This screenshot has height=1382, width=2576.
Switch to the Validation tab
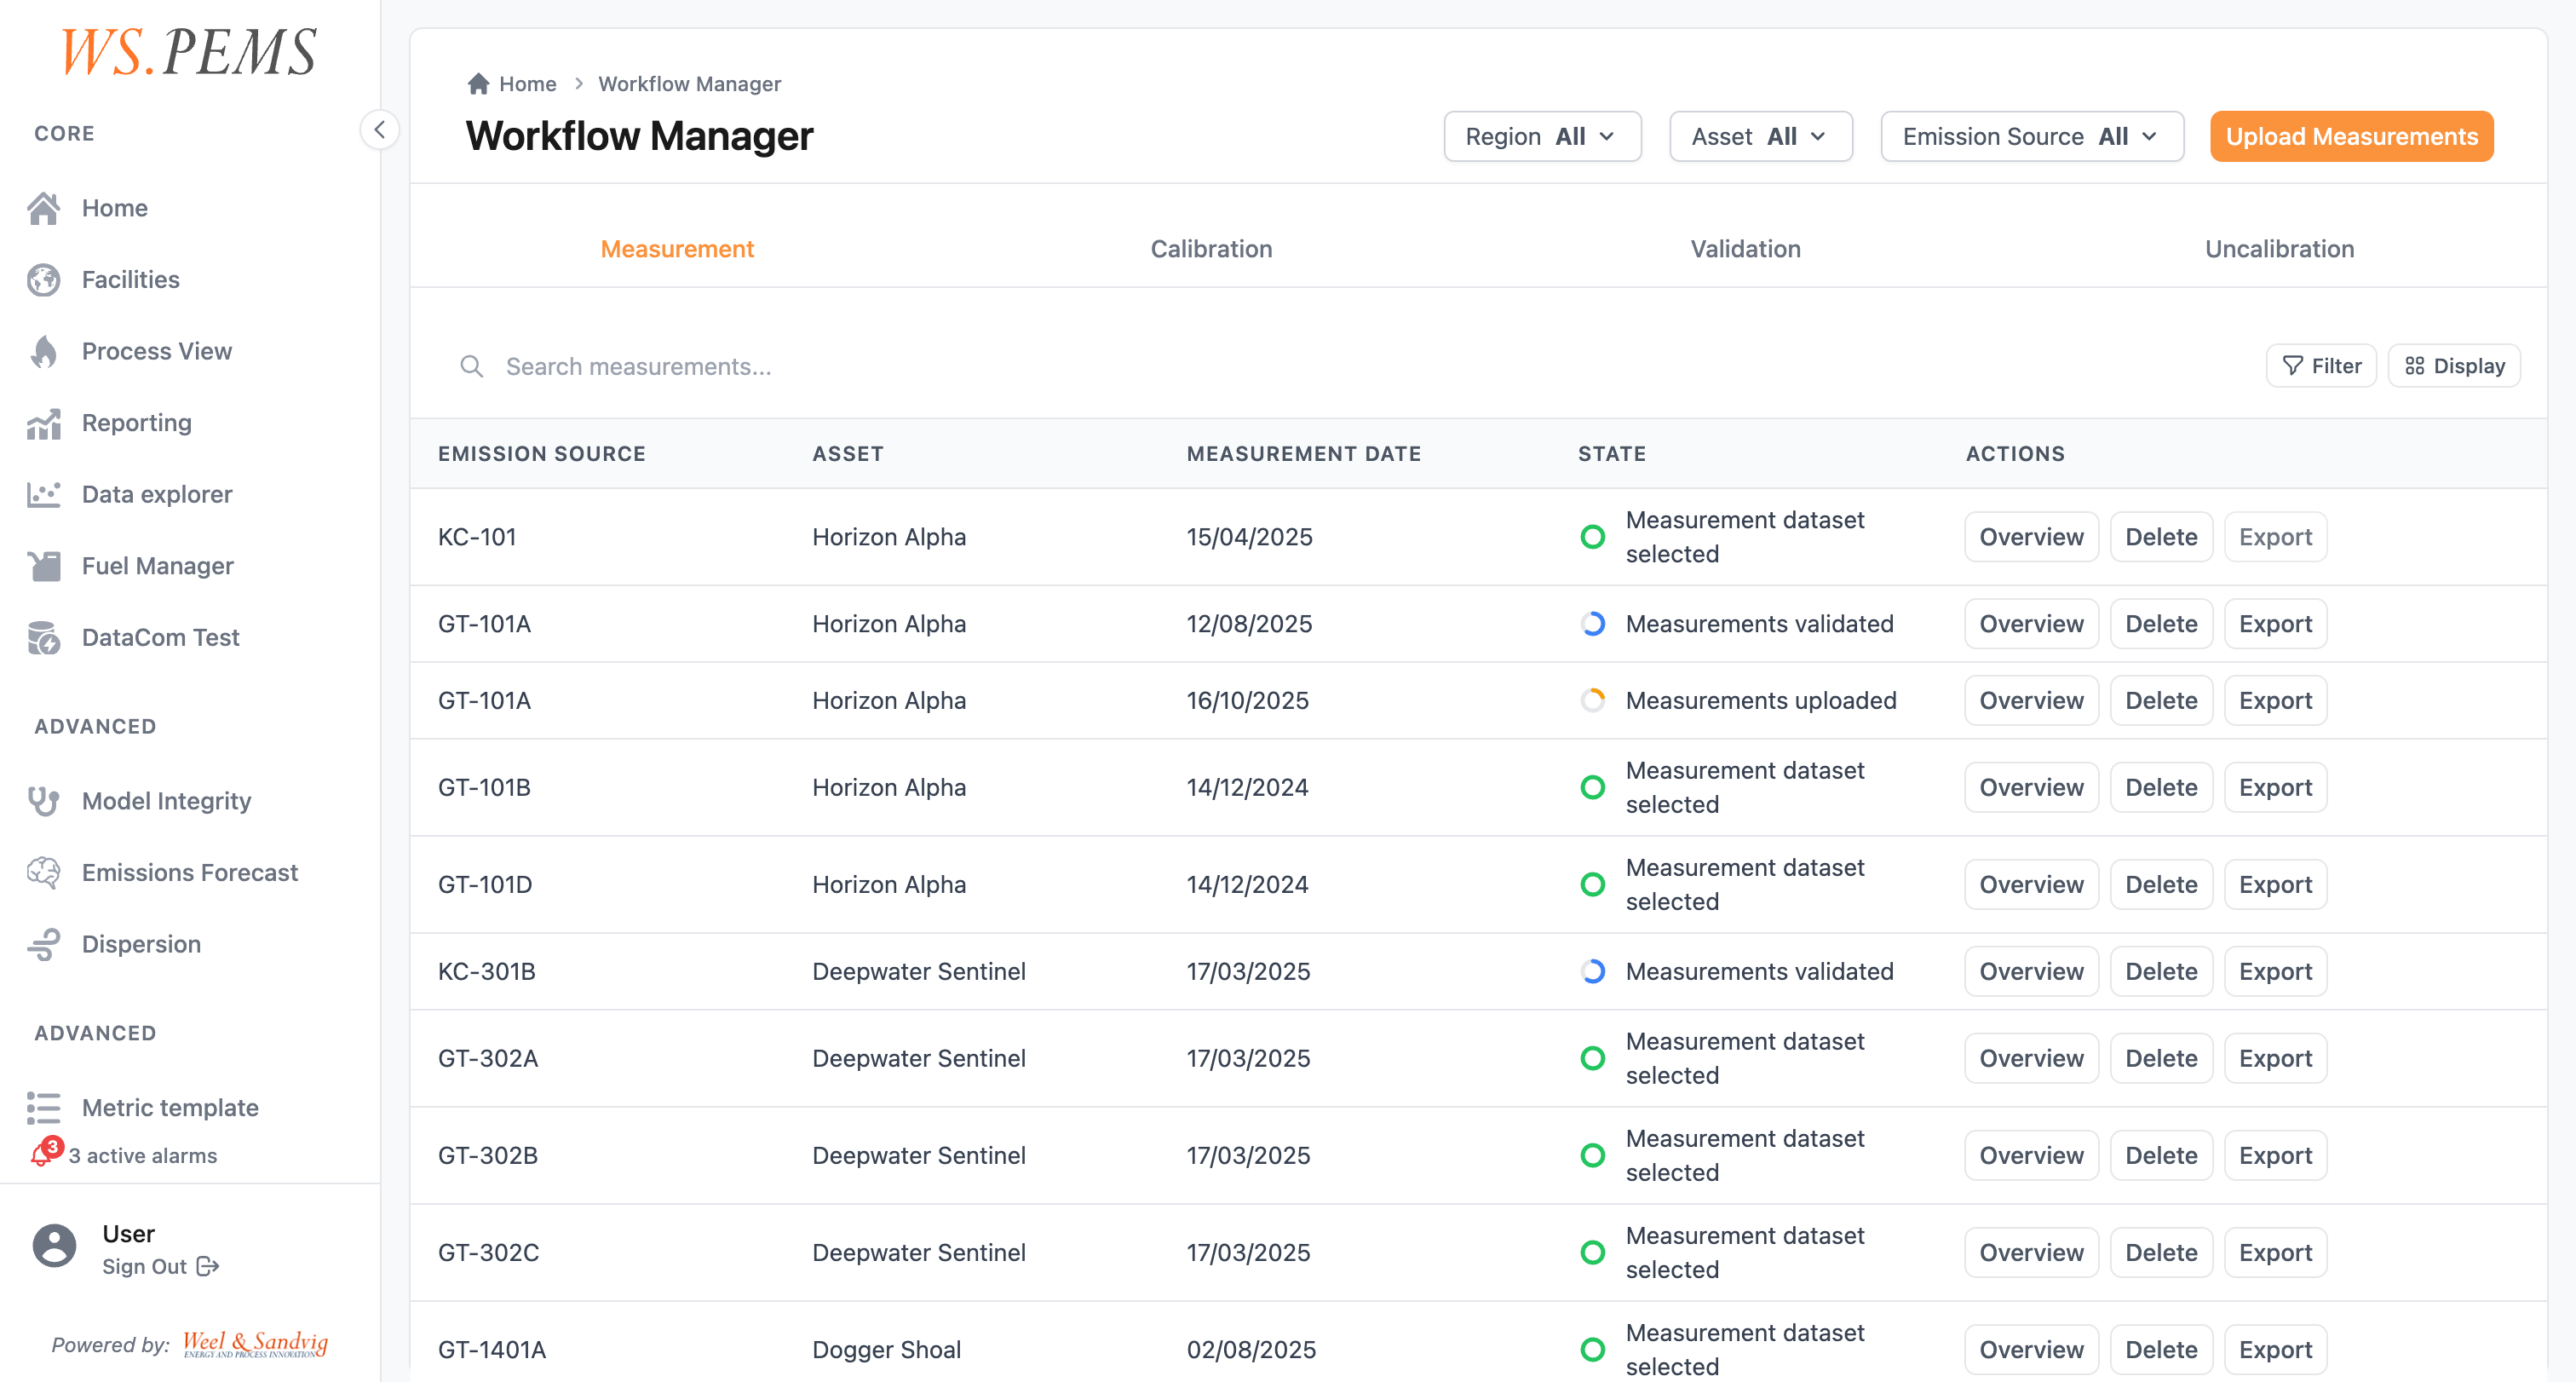[1745, 249]
